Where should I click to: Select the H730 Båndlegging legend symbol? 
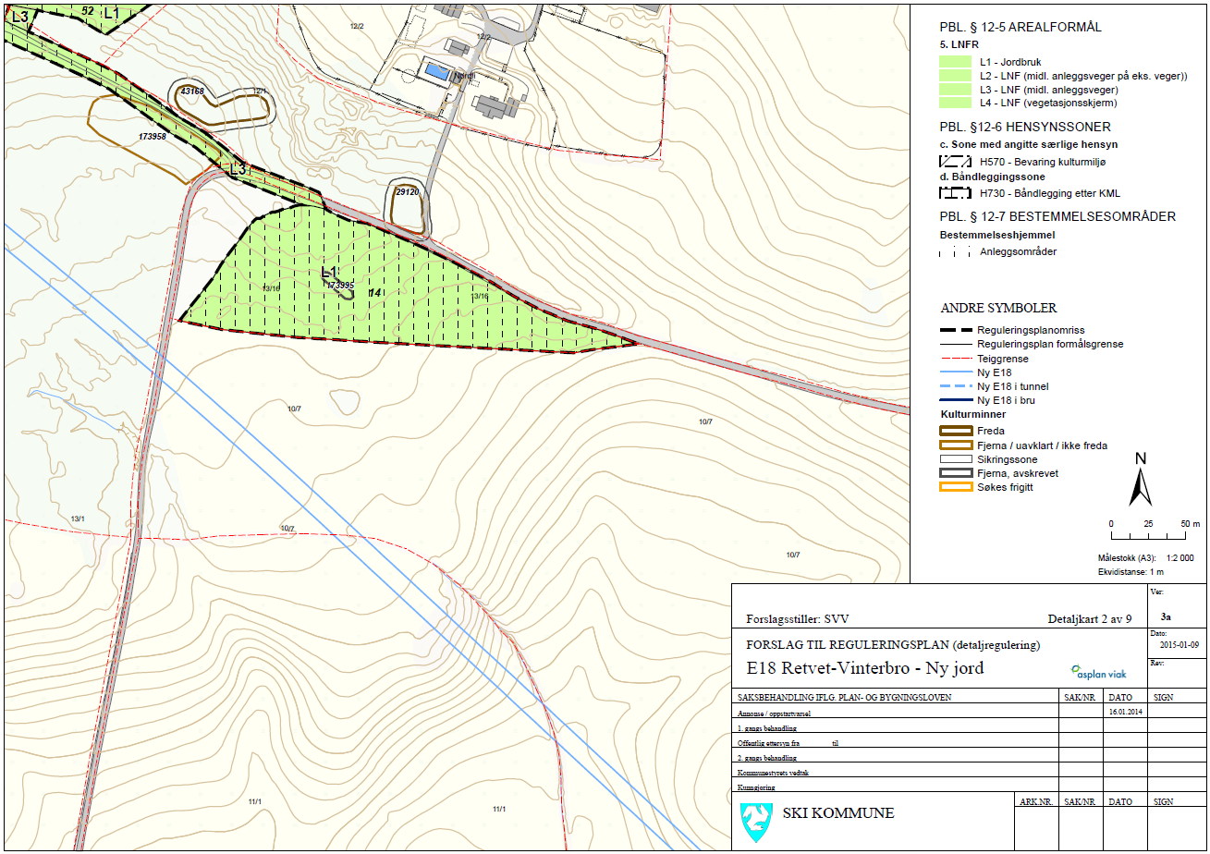955,194
